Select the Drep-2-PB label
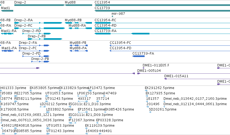This screenshot has height=135, width=230. point(40,59)
